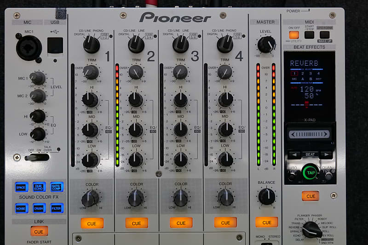Screen dimensions: 368x245
Task: Turn on the NOISE effect button
Action: [x=21, y=208]
